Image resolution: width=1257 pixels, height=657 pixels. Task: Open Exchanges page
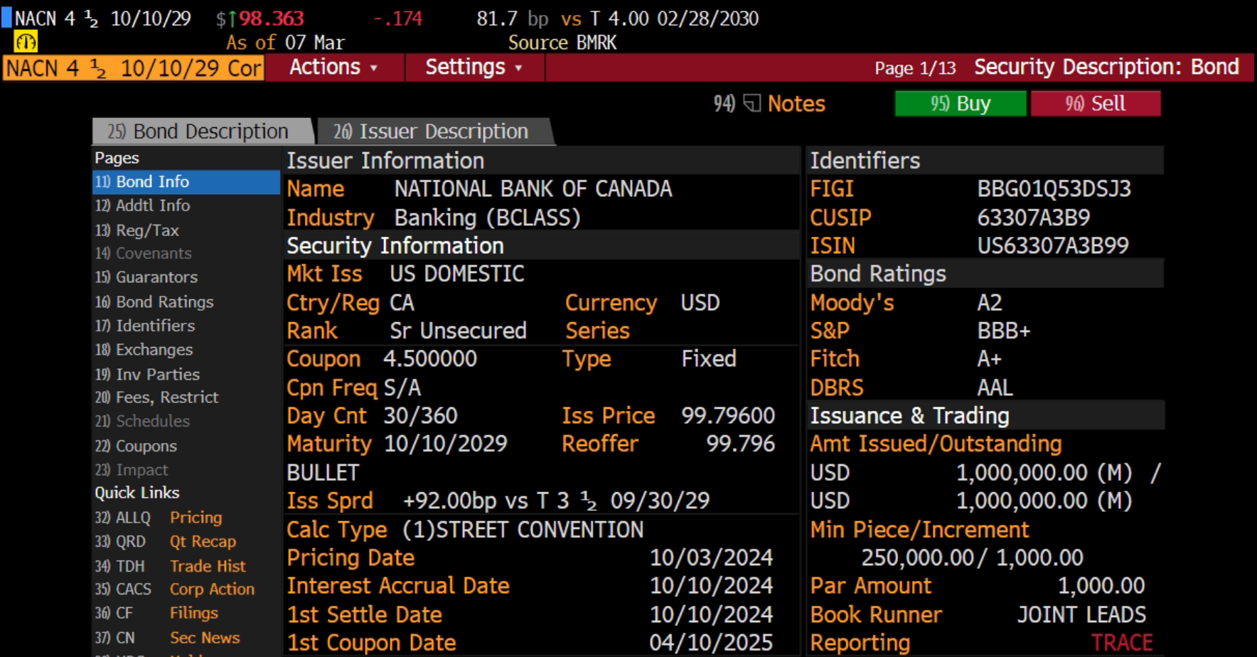[x=144, y=350]
